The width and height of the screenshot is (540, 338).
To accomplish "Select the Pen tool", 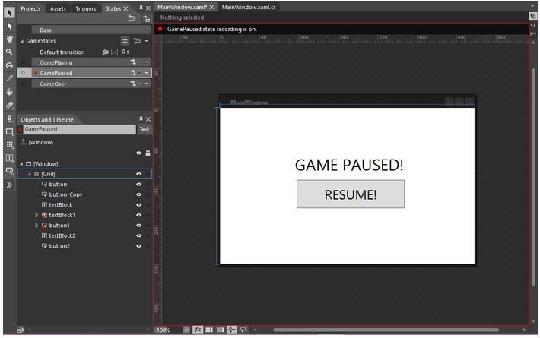I will pyautogui.click(x=9, y=118).
